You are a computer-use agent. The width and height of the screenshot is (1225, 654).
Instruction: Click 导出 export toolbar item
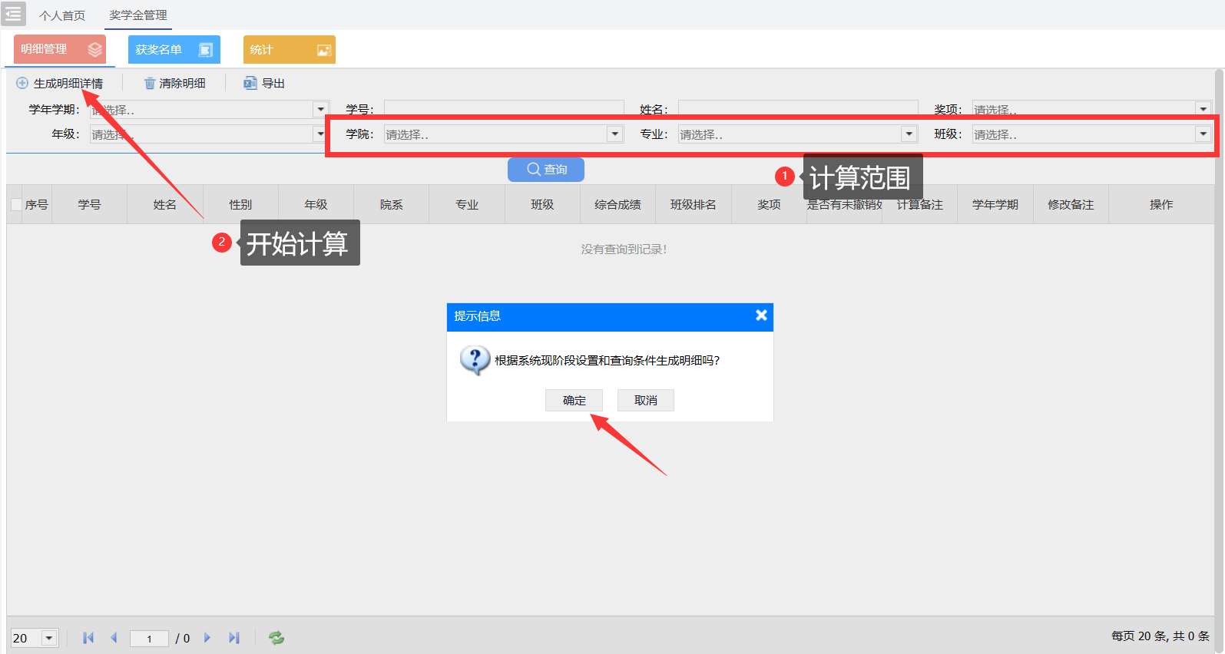click(264, 84)
